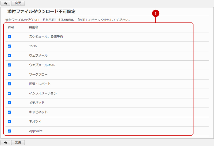Uncheck the 回覧・レポート checkbox
The image size is (214, 146).
9,84
